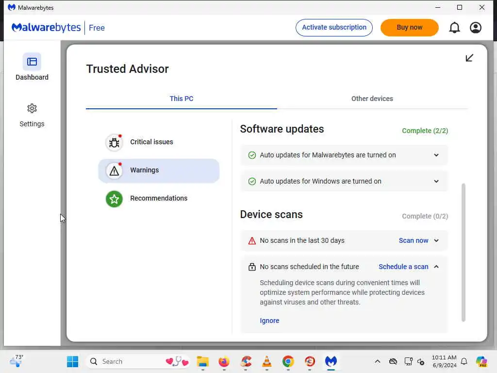Click the Malwarebytes logo in header
This screenshot has height=373, width=497.
(46, 28)
